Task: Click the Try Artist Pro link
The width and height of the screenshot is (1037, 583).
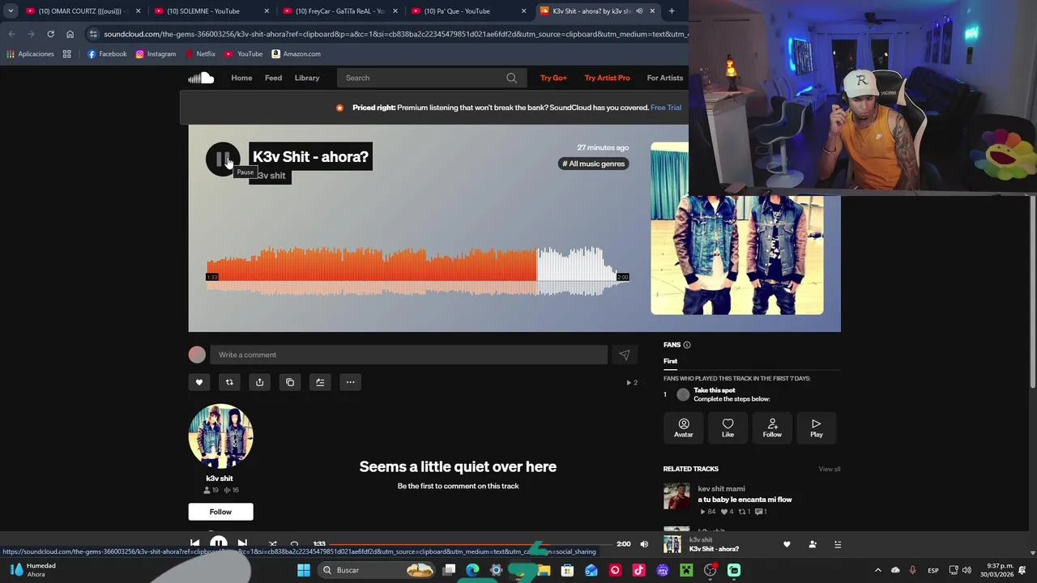Action: (607, 78)
